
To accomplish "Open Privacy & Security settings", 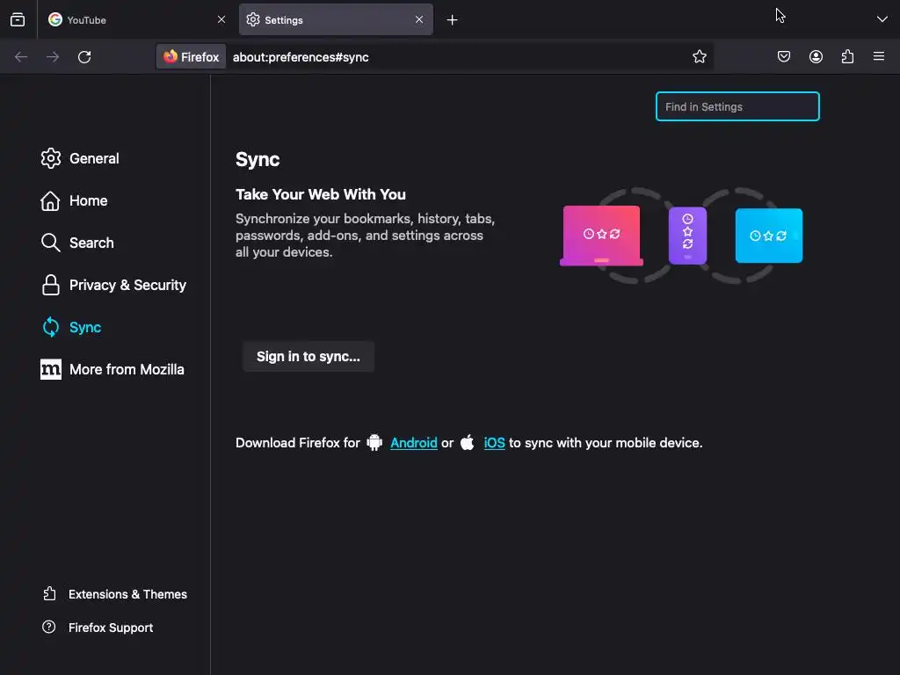I will pyautogui.click(x=113, y=286).
